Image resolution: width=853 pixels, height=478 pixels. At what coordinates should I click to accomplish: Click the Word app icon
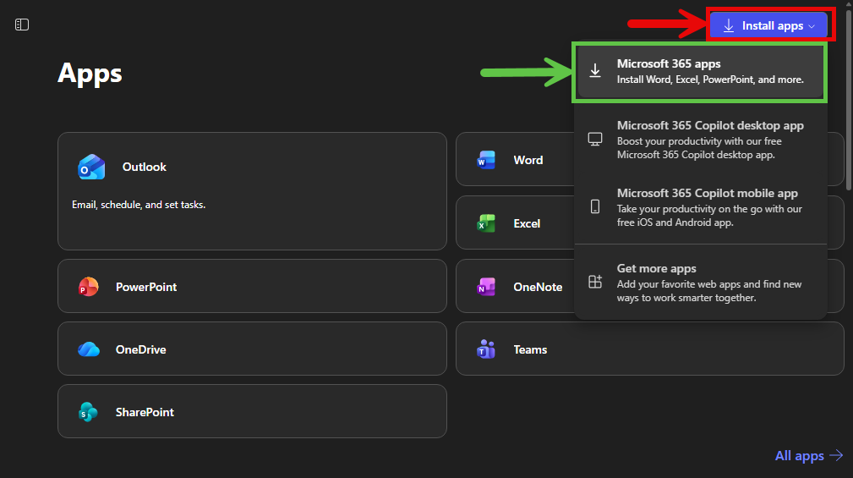[x=486, y=160]
